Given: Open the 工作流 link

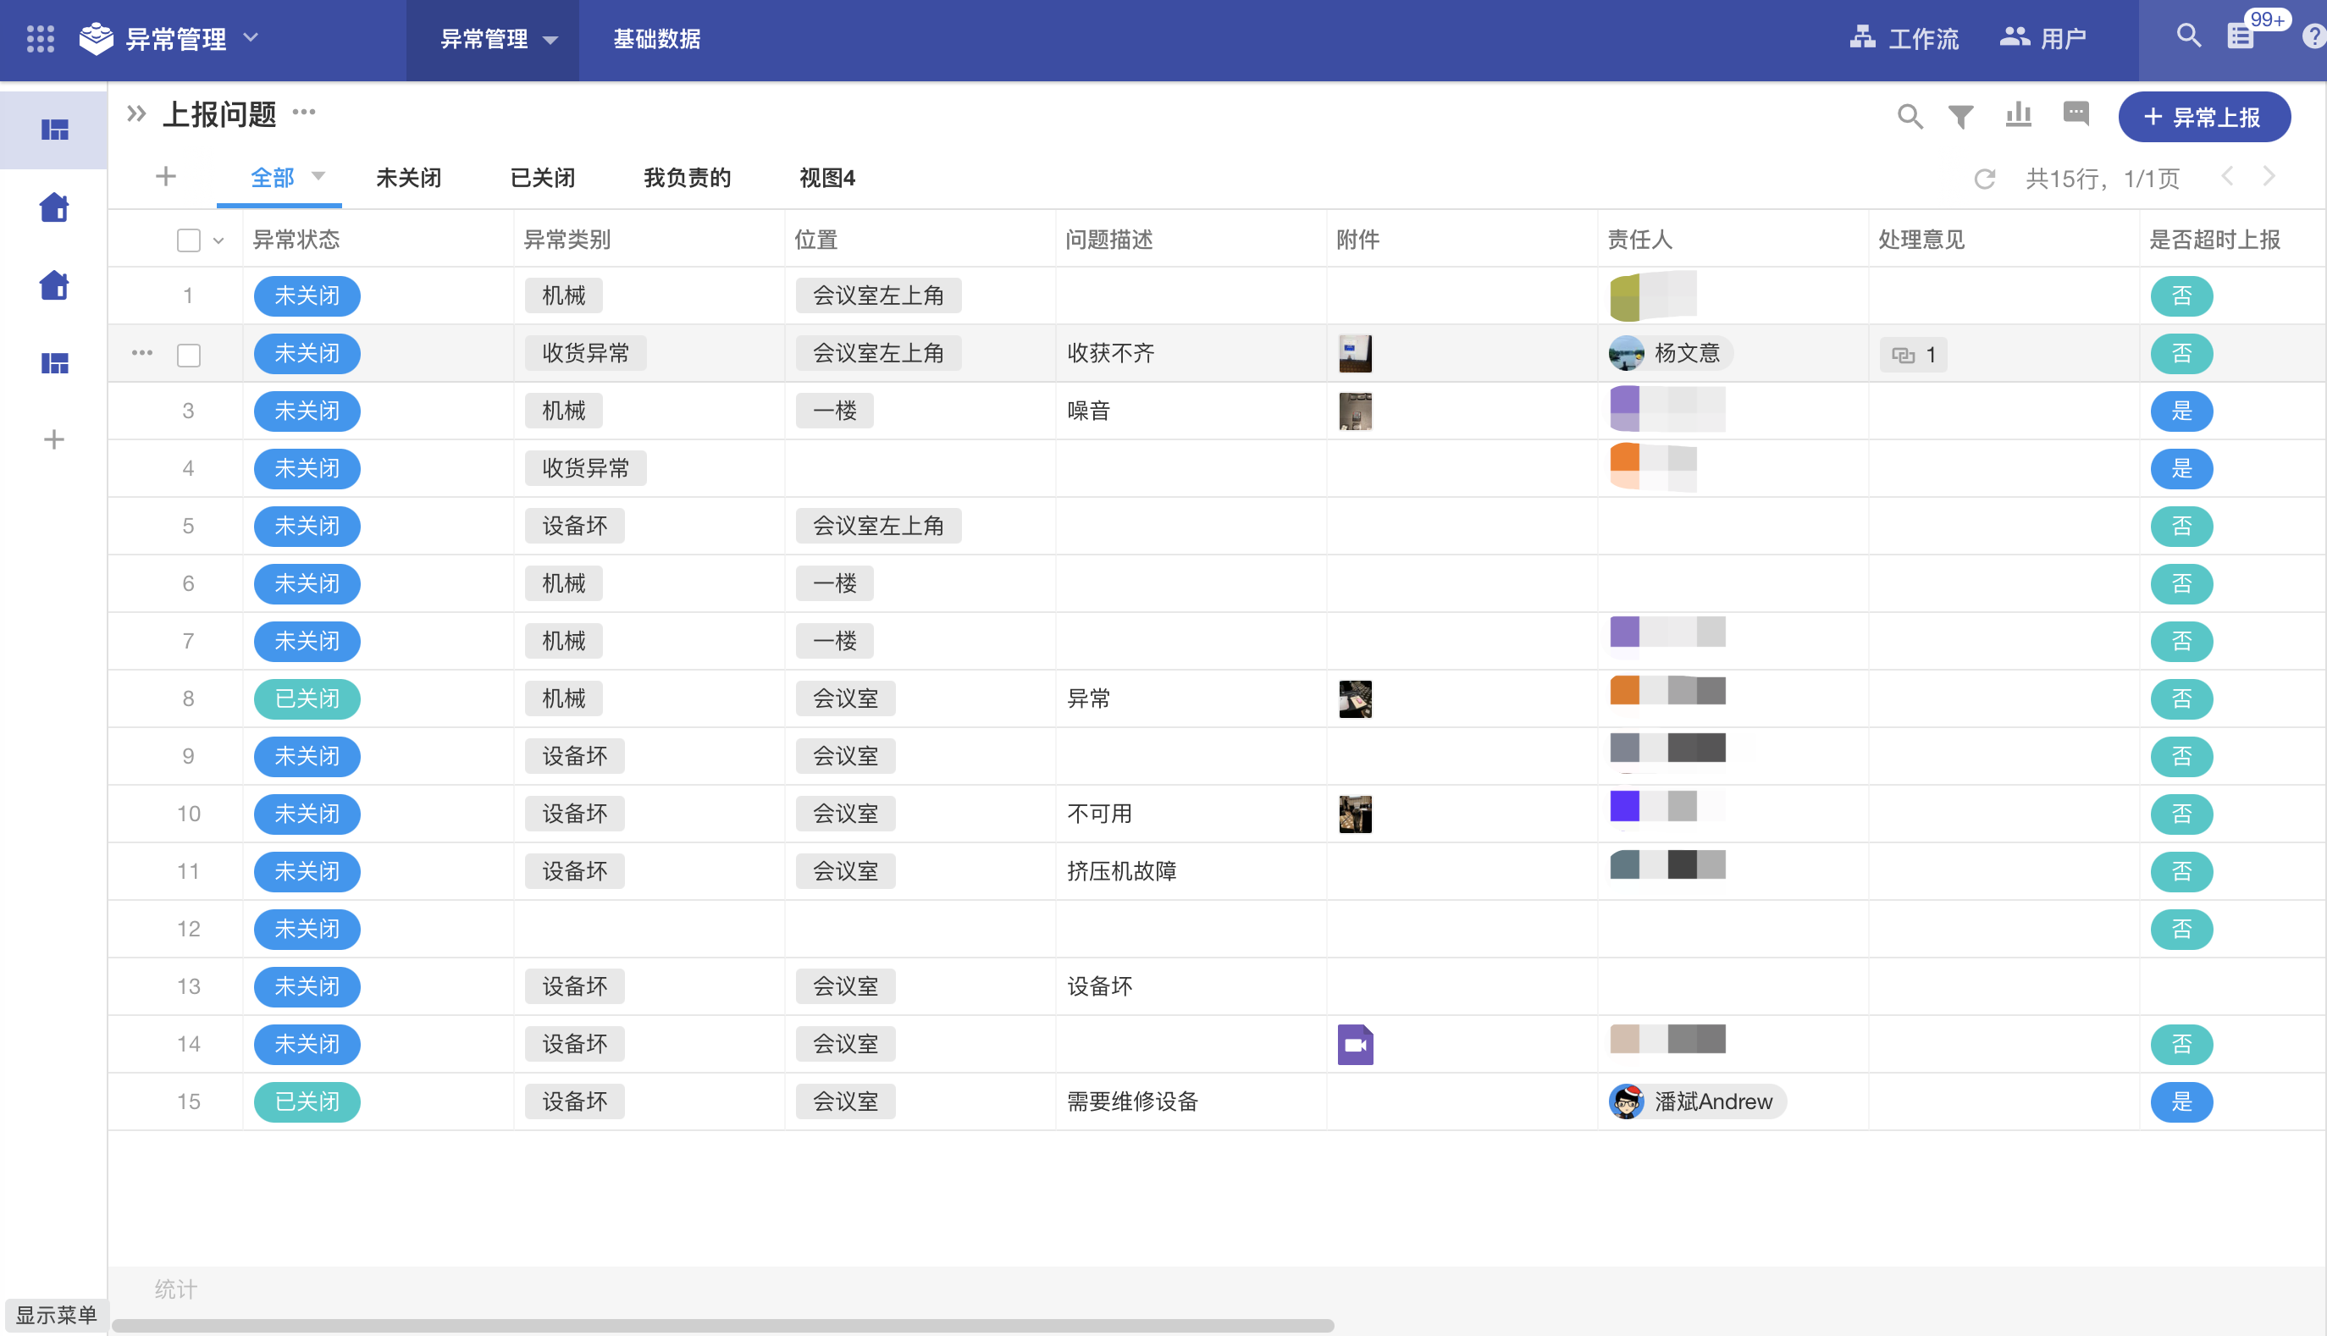Looking at the screenshot, I should click(x=1905, y=39).
